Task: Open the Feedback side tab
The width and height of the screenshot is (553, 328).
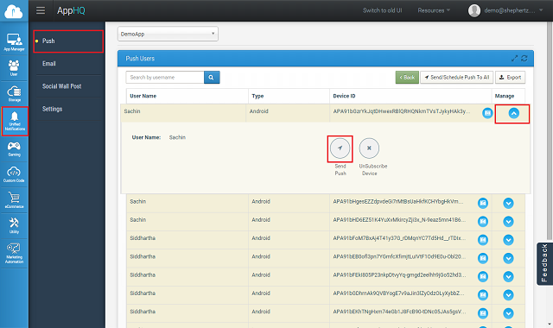Action: 544,263
